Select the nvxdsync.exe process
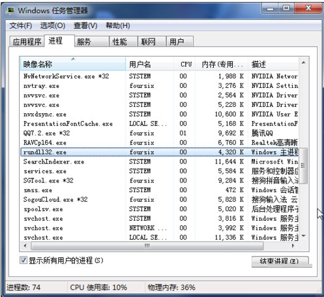This screenshot has height=297, width=324. (x=159, y=114)
